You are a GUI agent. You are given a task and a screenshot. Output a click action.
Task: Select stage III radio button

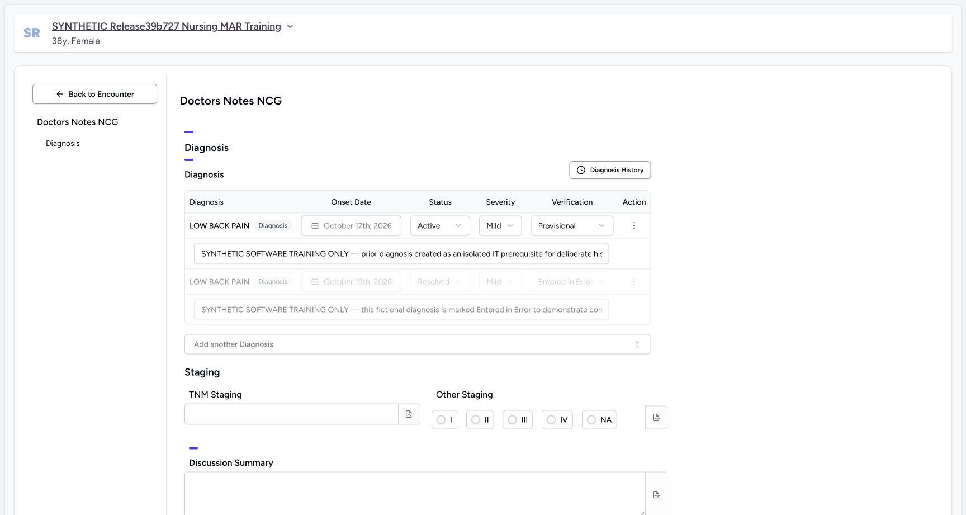[512, 420]
